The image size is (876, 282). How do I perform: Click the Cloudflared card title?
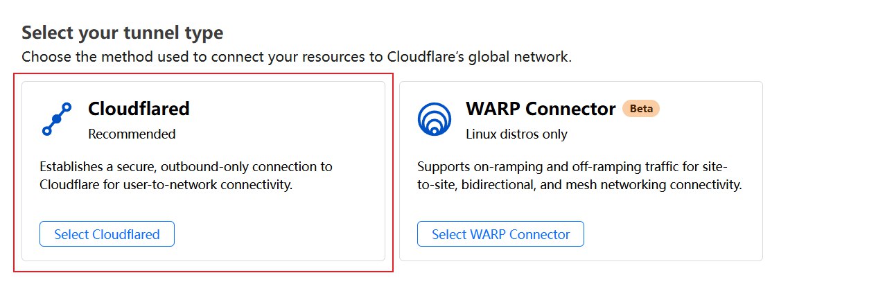[x=139, y=109]
